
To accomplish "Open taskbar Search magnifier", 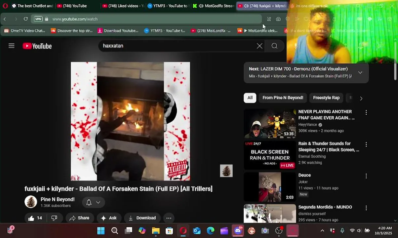I will 115,230.
